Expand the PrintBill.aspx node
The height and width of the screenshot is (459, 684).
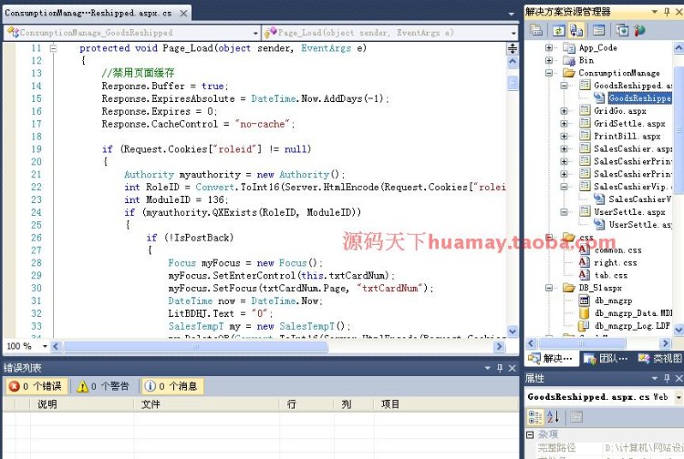point(564,137)
